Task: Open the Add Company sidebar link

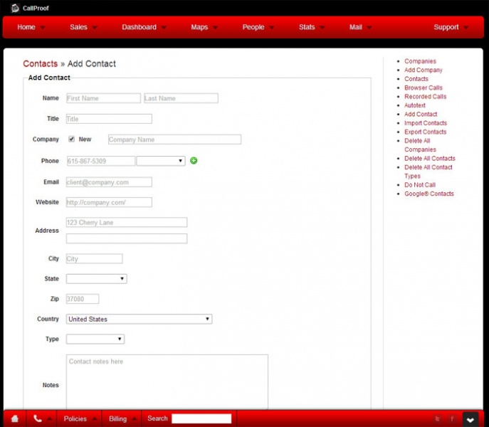Action: point(424,70)
